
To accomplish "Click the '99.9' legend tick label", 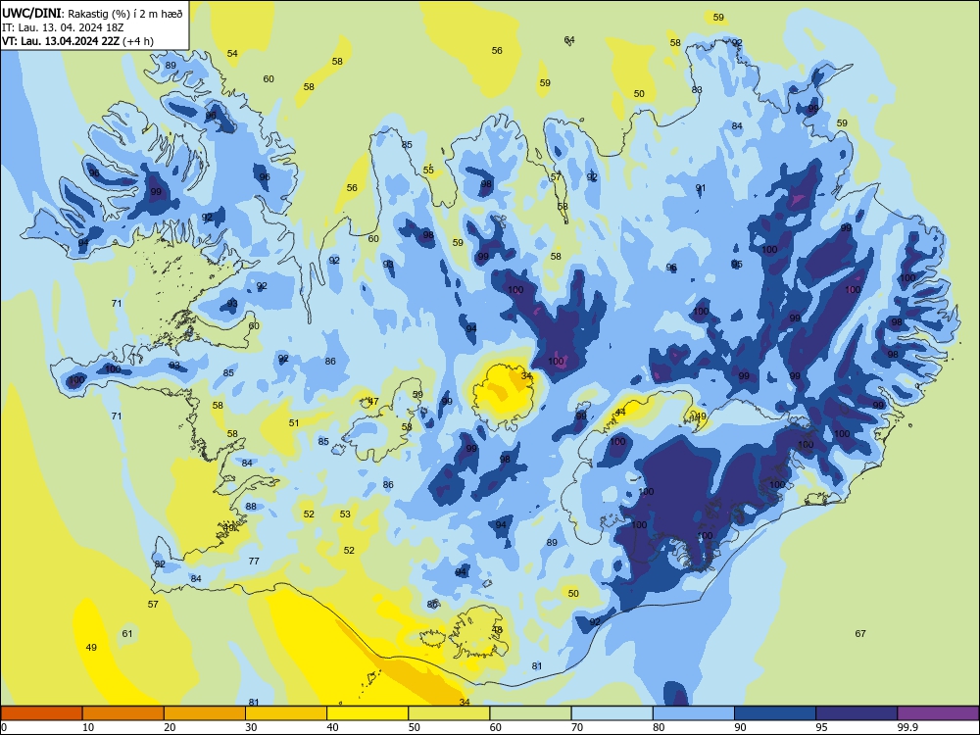I will coord(907,727).
